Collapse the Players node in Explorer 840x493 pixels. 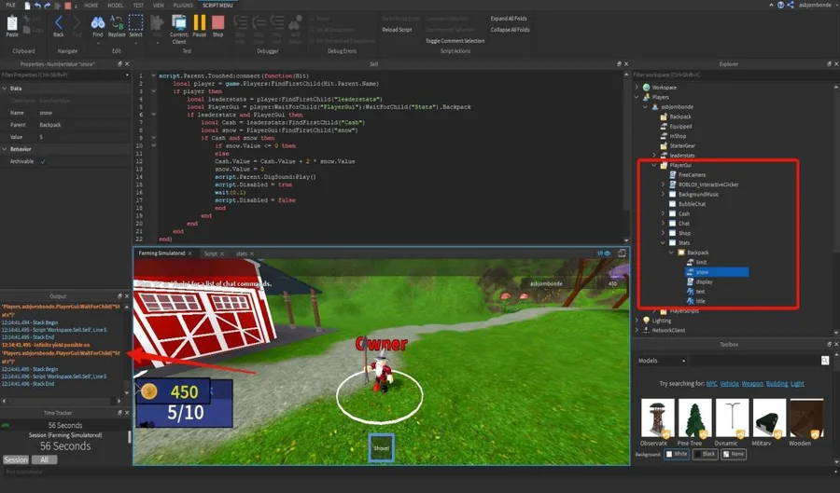tap(637, 97)
